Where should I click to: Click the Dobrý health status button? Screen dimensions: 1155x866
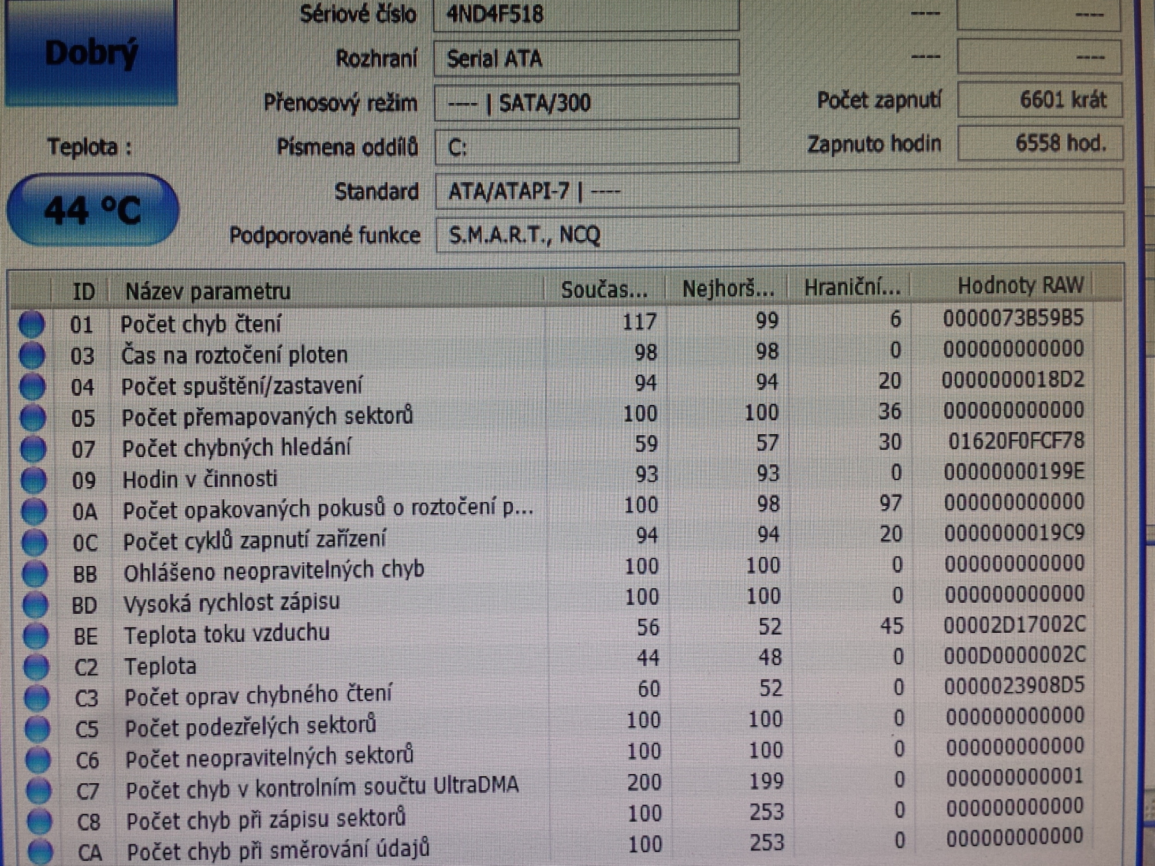click(x=91, y=53)
